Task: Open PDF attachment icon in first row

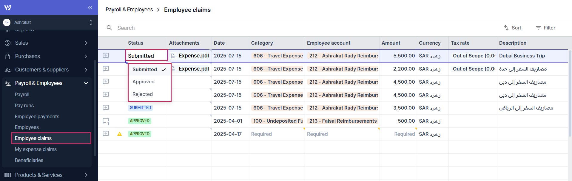Action: pos(173,56)
